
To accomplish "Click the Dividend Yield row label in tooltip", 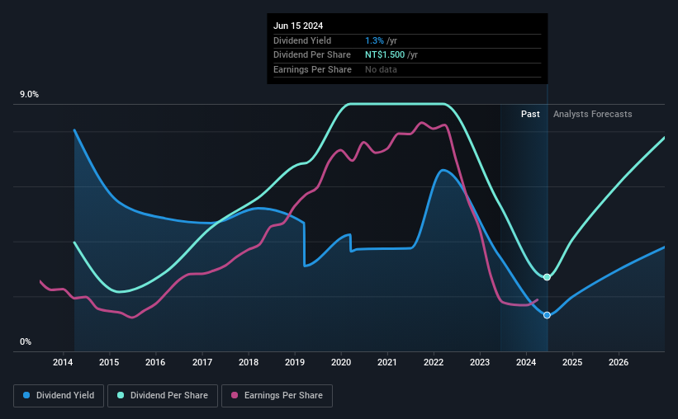I will tap(302, 40).
